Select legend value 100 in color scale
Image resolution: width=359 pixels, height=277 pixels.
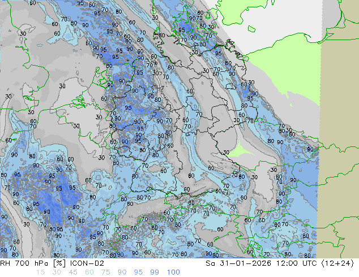(173, 272)
